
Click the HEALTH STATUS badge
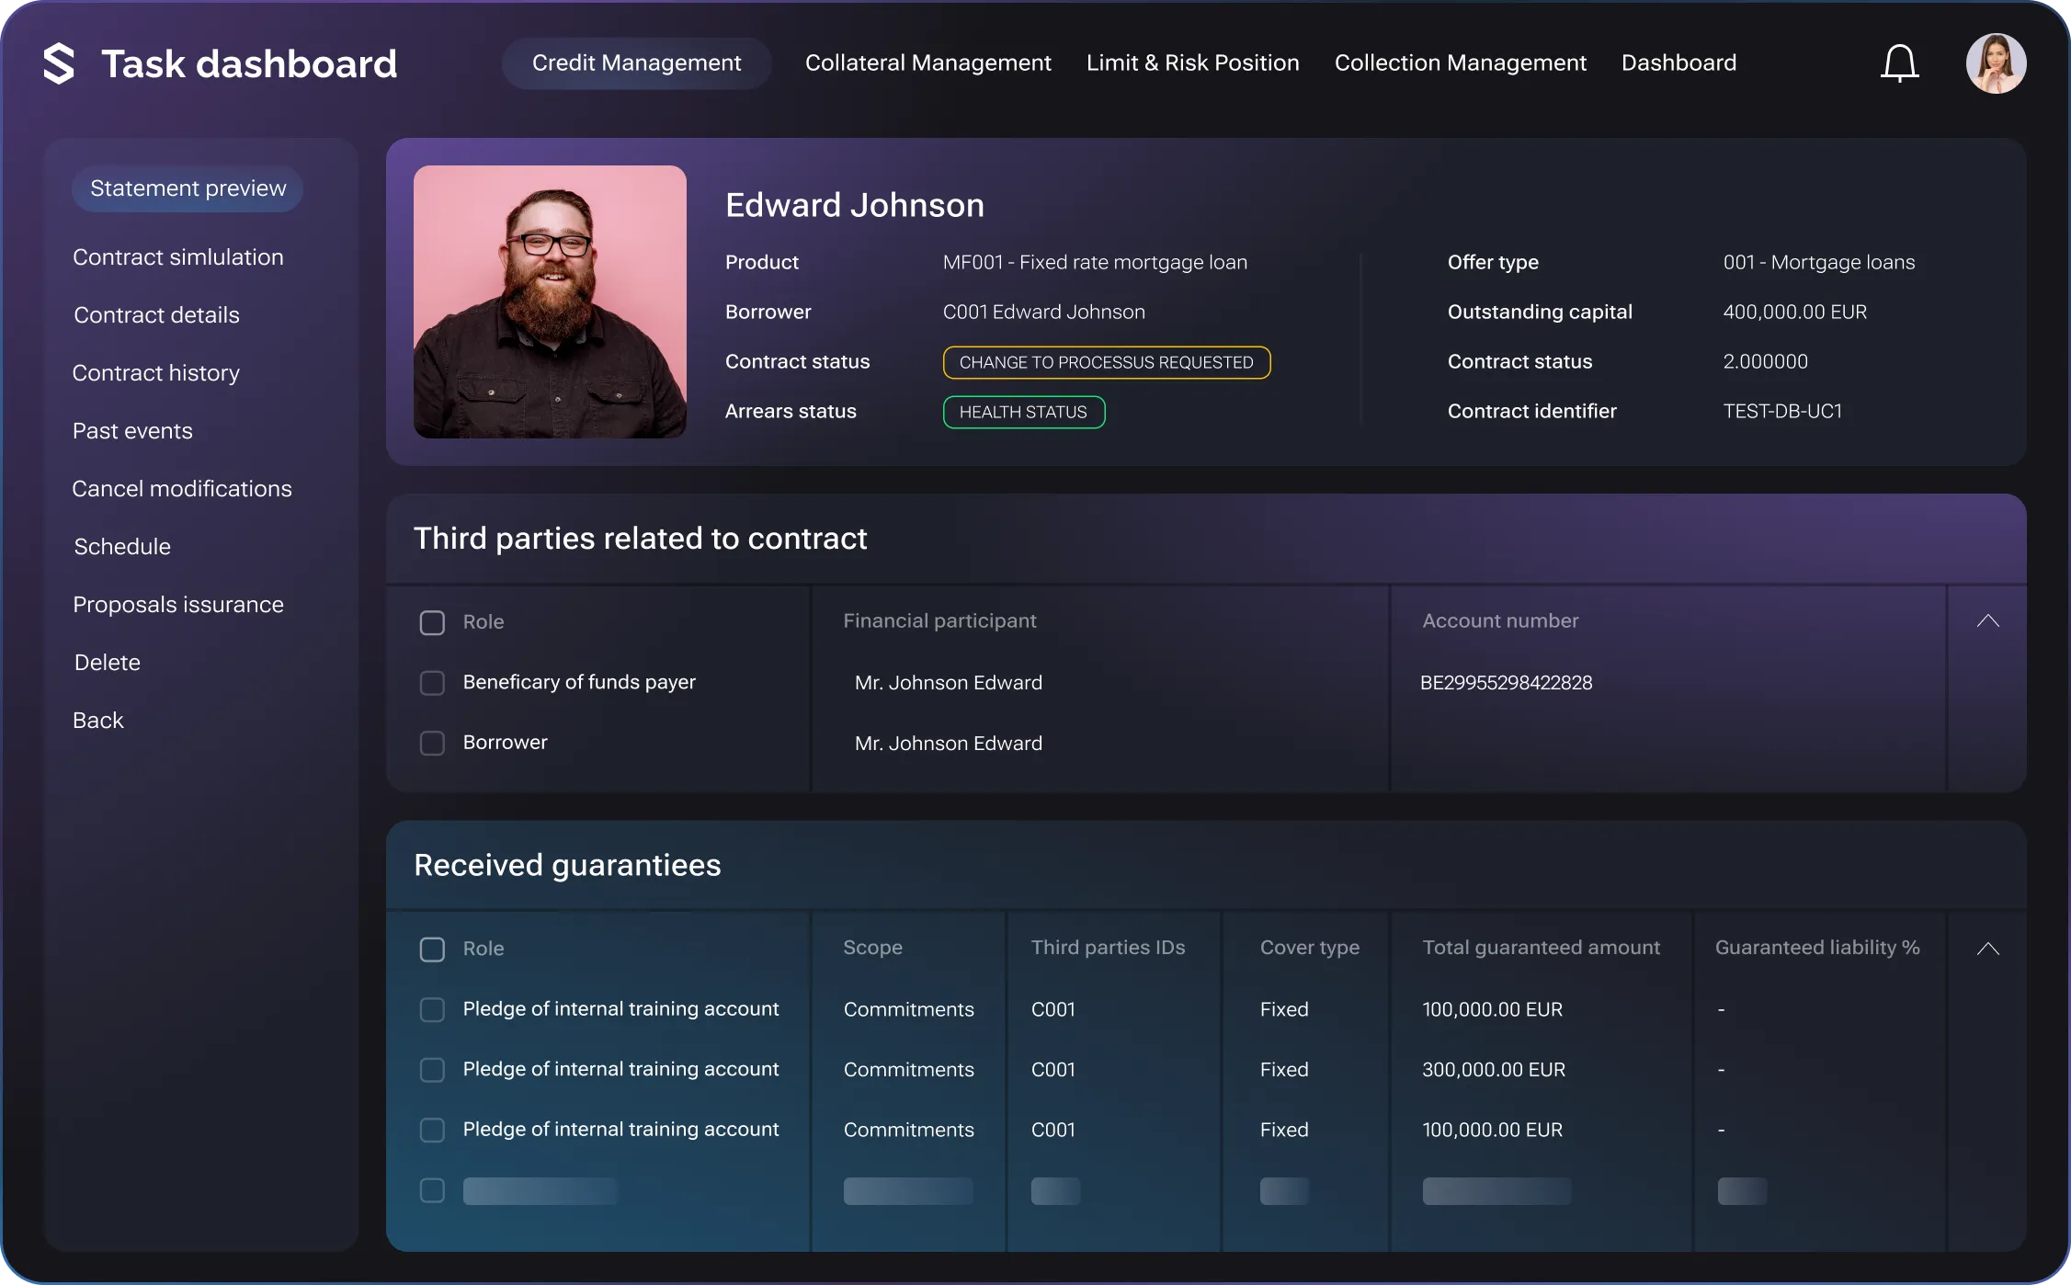click(1023, 412)
